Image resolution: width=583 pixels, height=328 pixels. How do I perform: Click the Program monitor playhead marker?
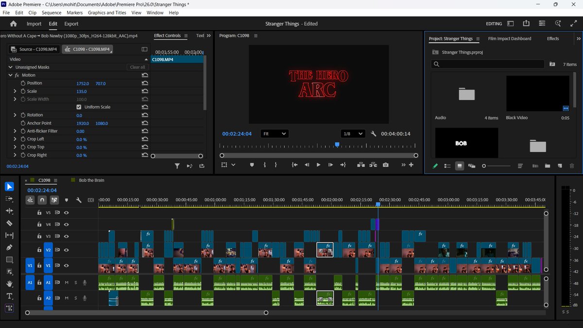337,145
